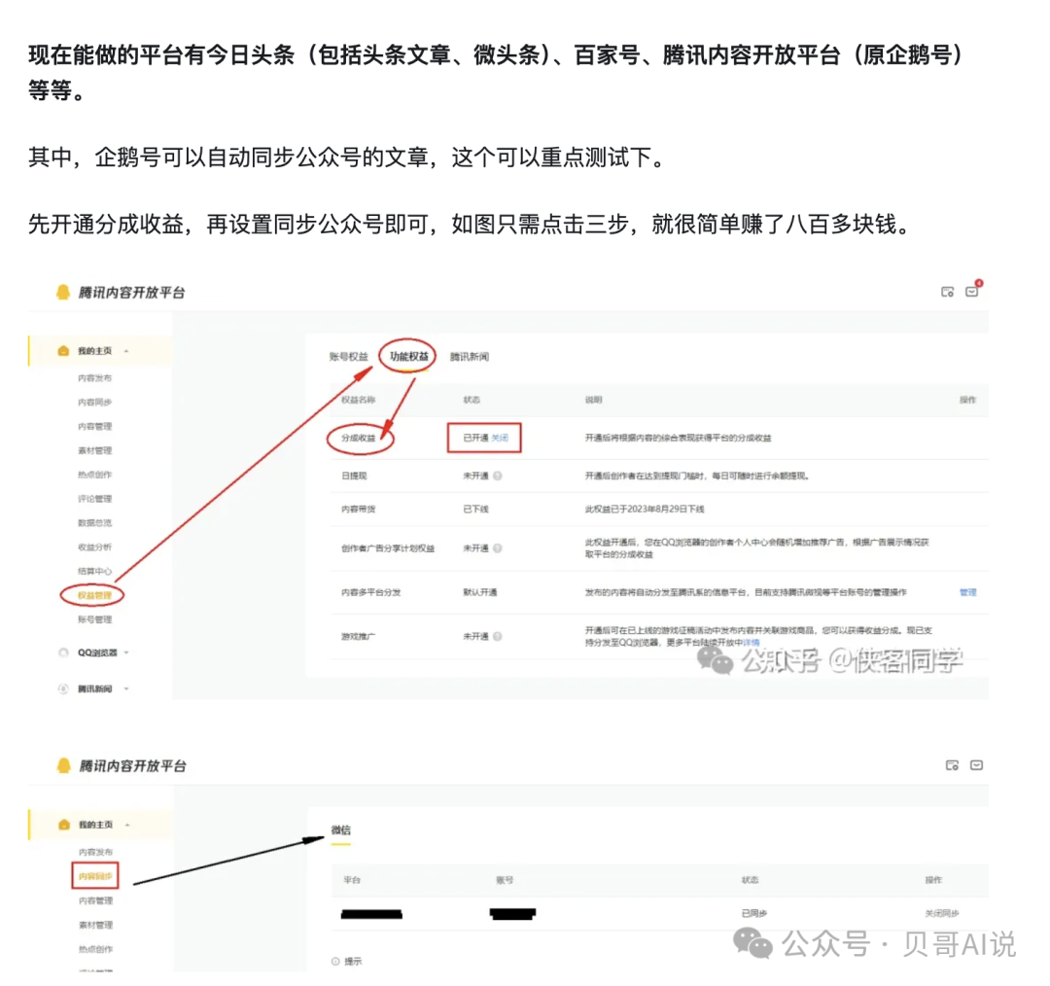Screen dimensions: 1050x986
Task: Click the help icon in 游戏推广 row
Action: point(498,636)
